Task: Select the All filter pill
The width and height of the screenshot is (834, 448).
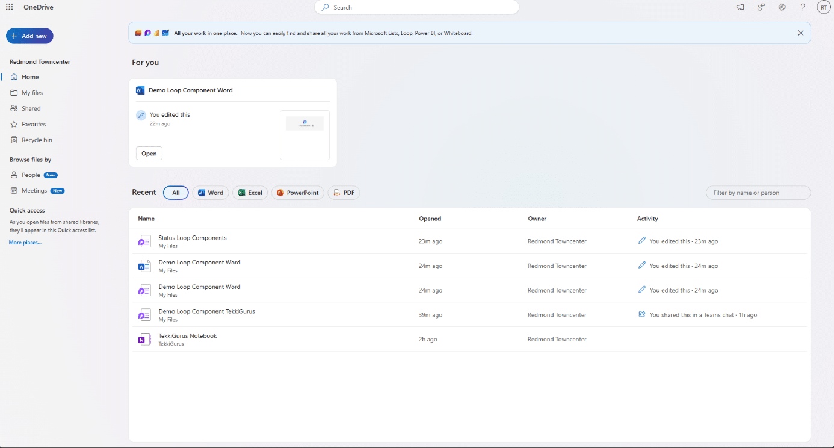Action: [x=176, y=193]
